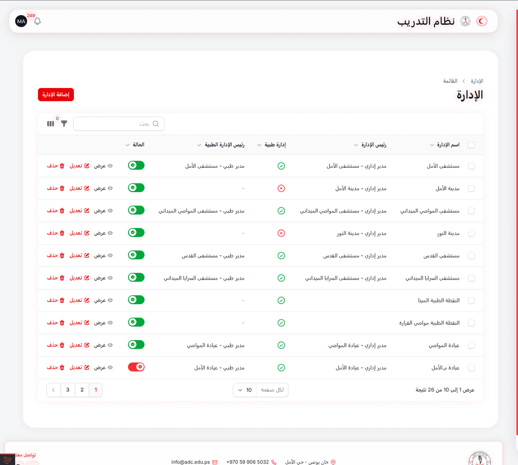Click the red crescent logo in header
Screen dimensions: 518x465
point(482,21)
